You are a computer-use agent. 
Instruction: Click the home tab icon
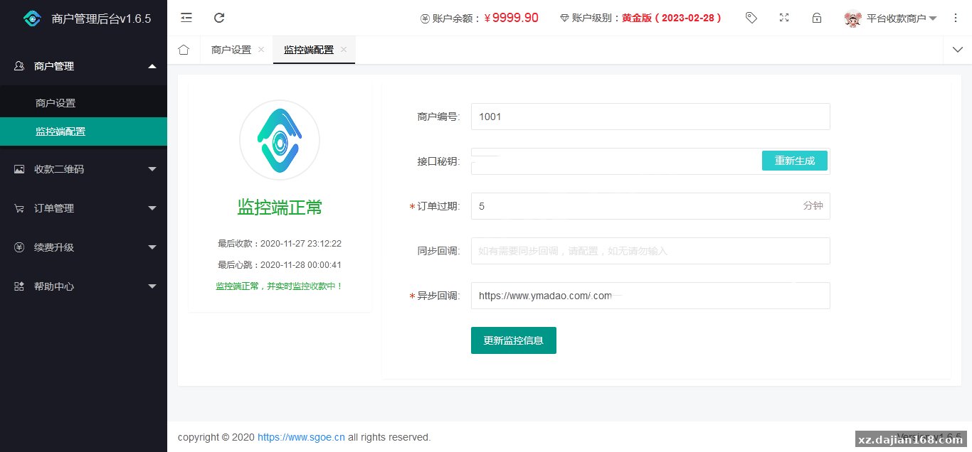(184, 50)
